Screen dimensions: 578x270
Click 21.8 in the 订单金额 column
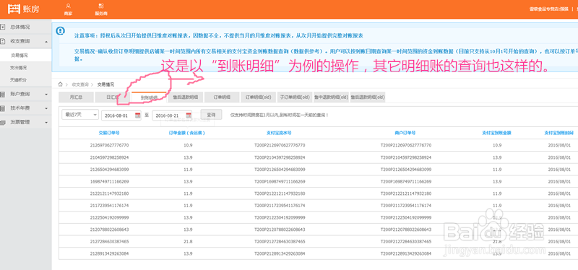(187, 242)
